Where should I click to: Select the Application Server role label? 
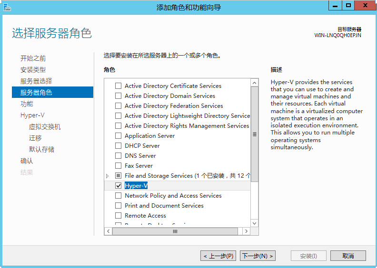click(x=149, y=136)
